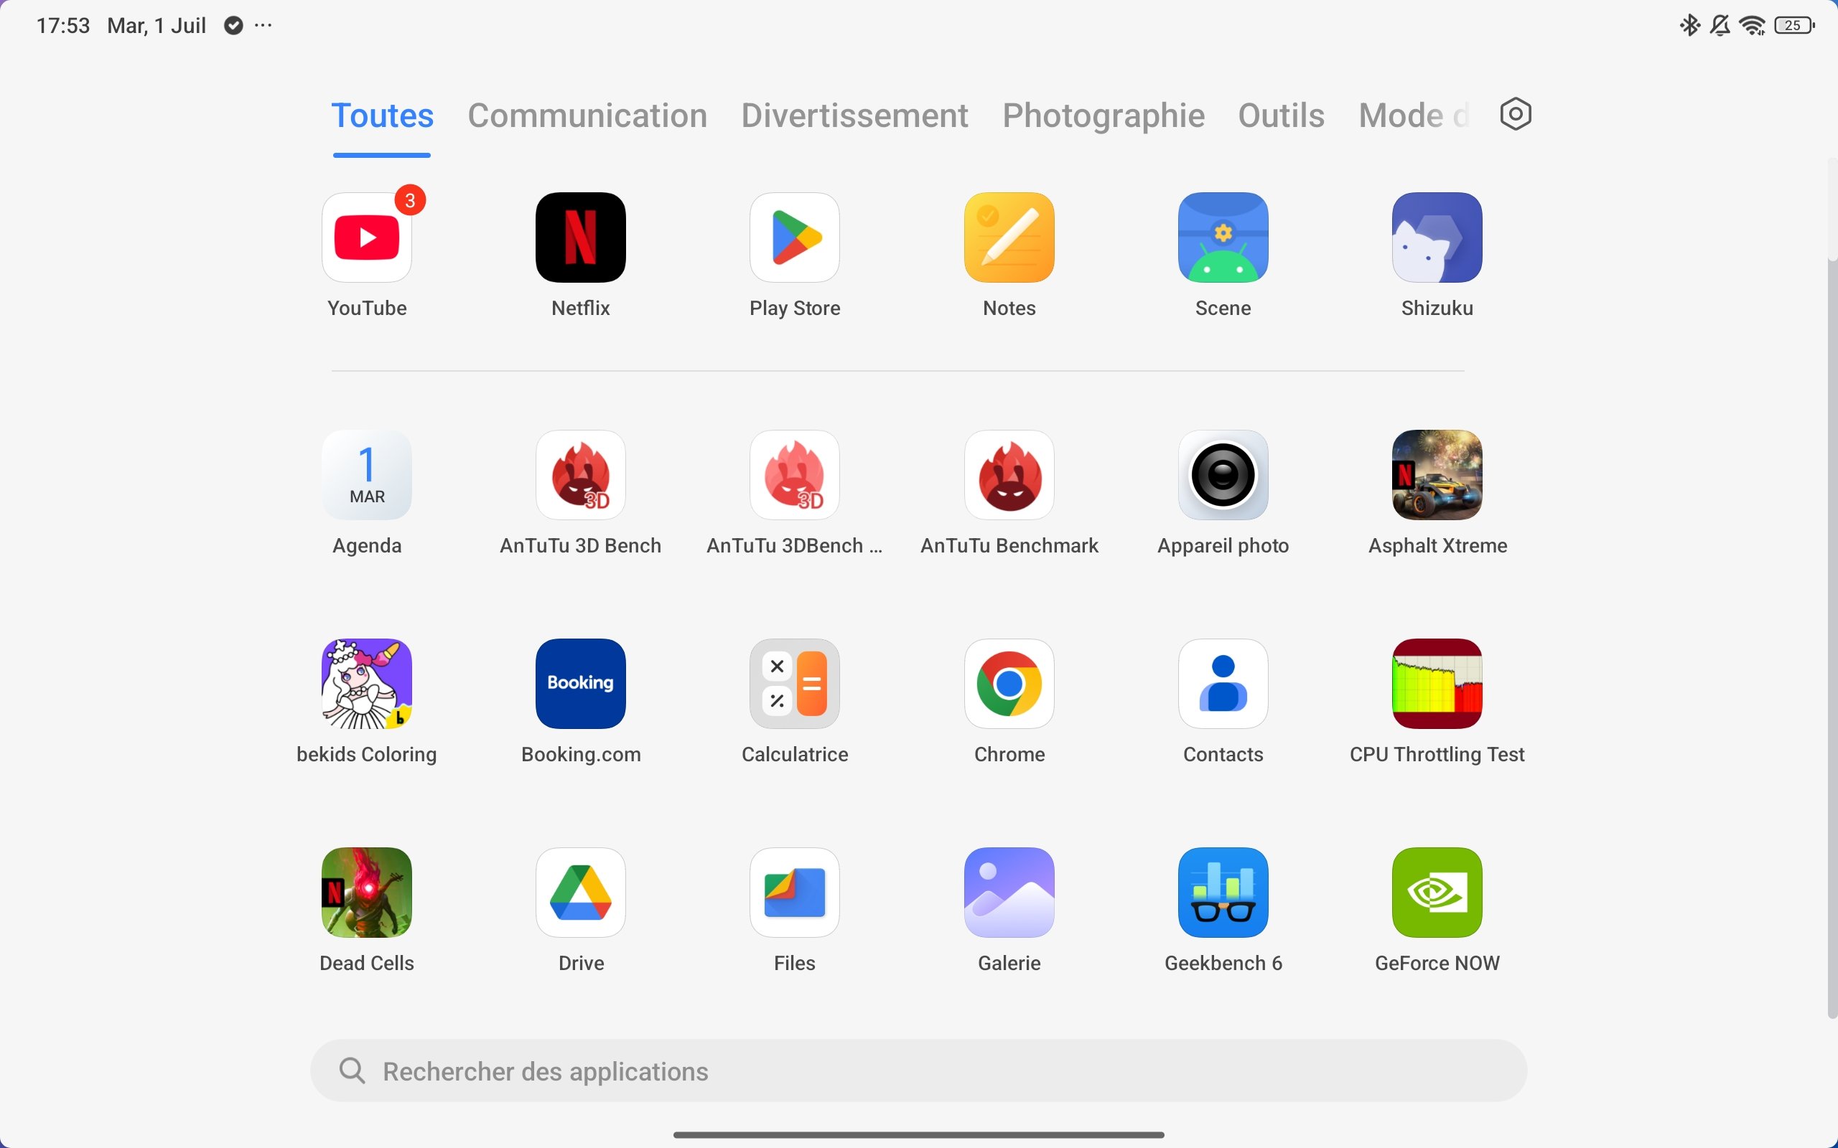This screenshot has height=1148, width=1838.
Task: Open the Calculatrice app
Action: click(795, 684)
